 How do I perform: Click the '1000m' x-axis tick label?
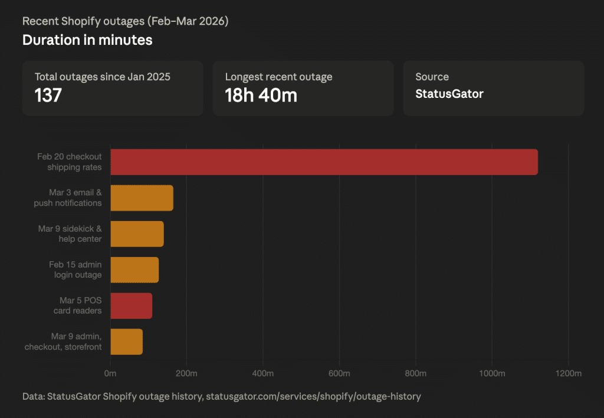(x=492, y=373)
